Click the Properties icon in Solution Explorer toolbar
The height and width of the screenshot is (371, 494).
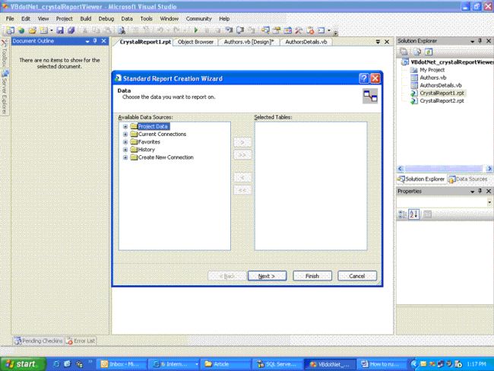[x=404, y=52]
